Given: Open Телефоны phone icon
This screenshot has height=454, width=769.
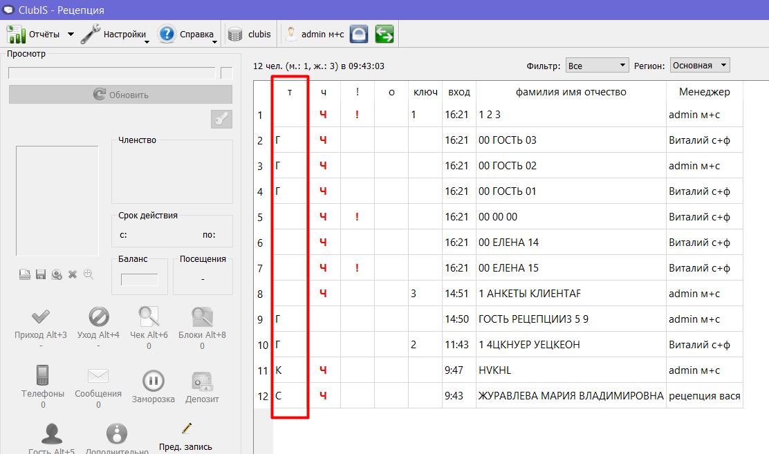Looking at the screenshot, I should (x=43, y=375).
